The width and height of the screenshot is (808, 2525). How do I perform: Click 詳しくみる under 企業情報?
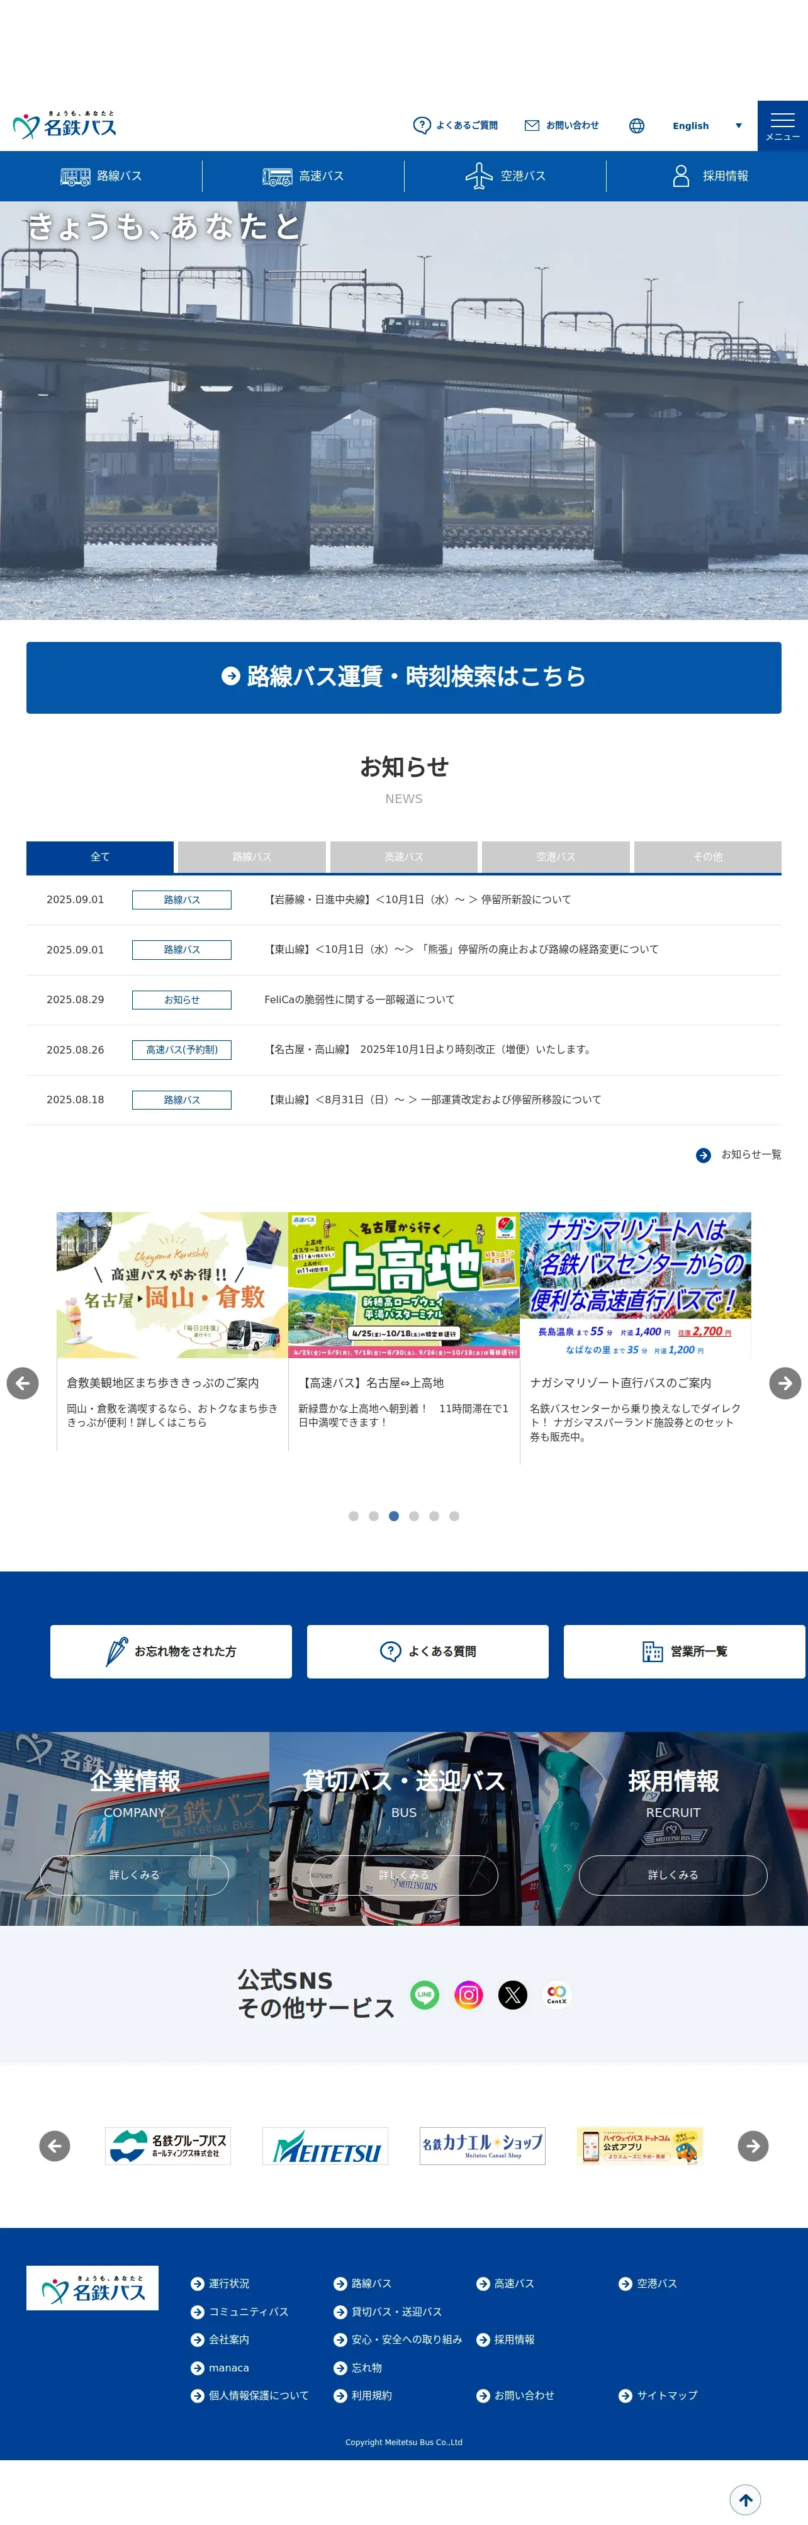coord(134,1875)
